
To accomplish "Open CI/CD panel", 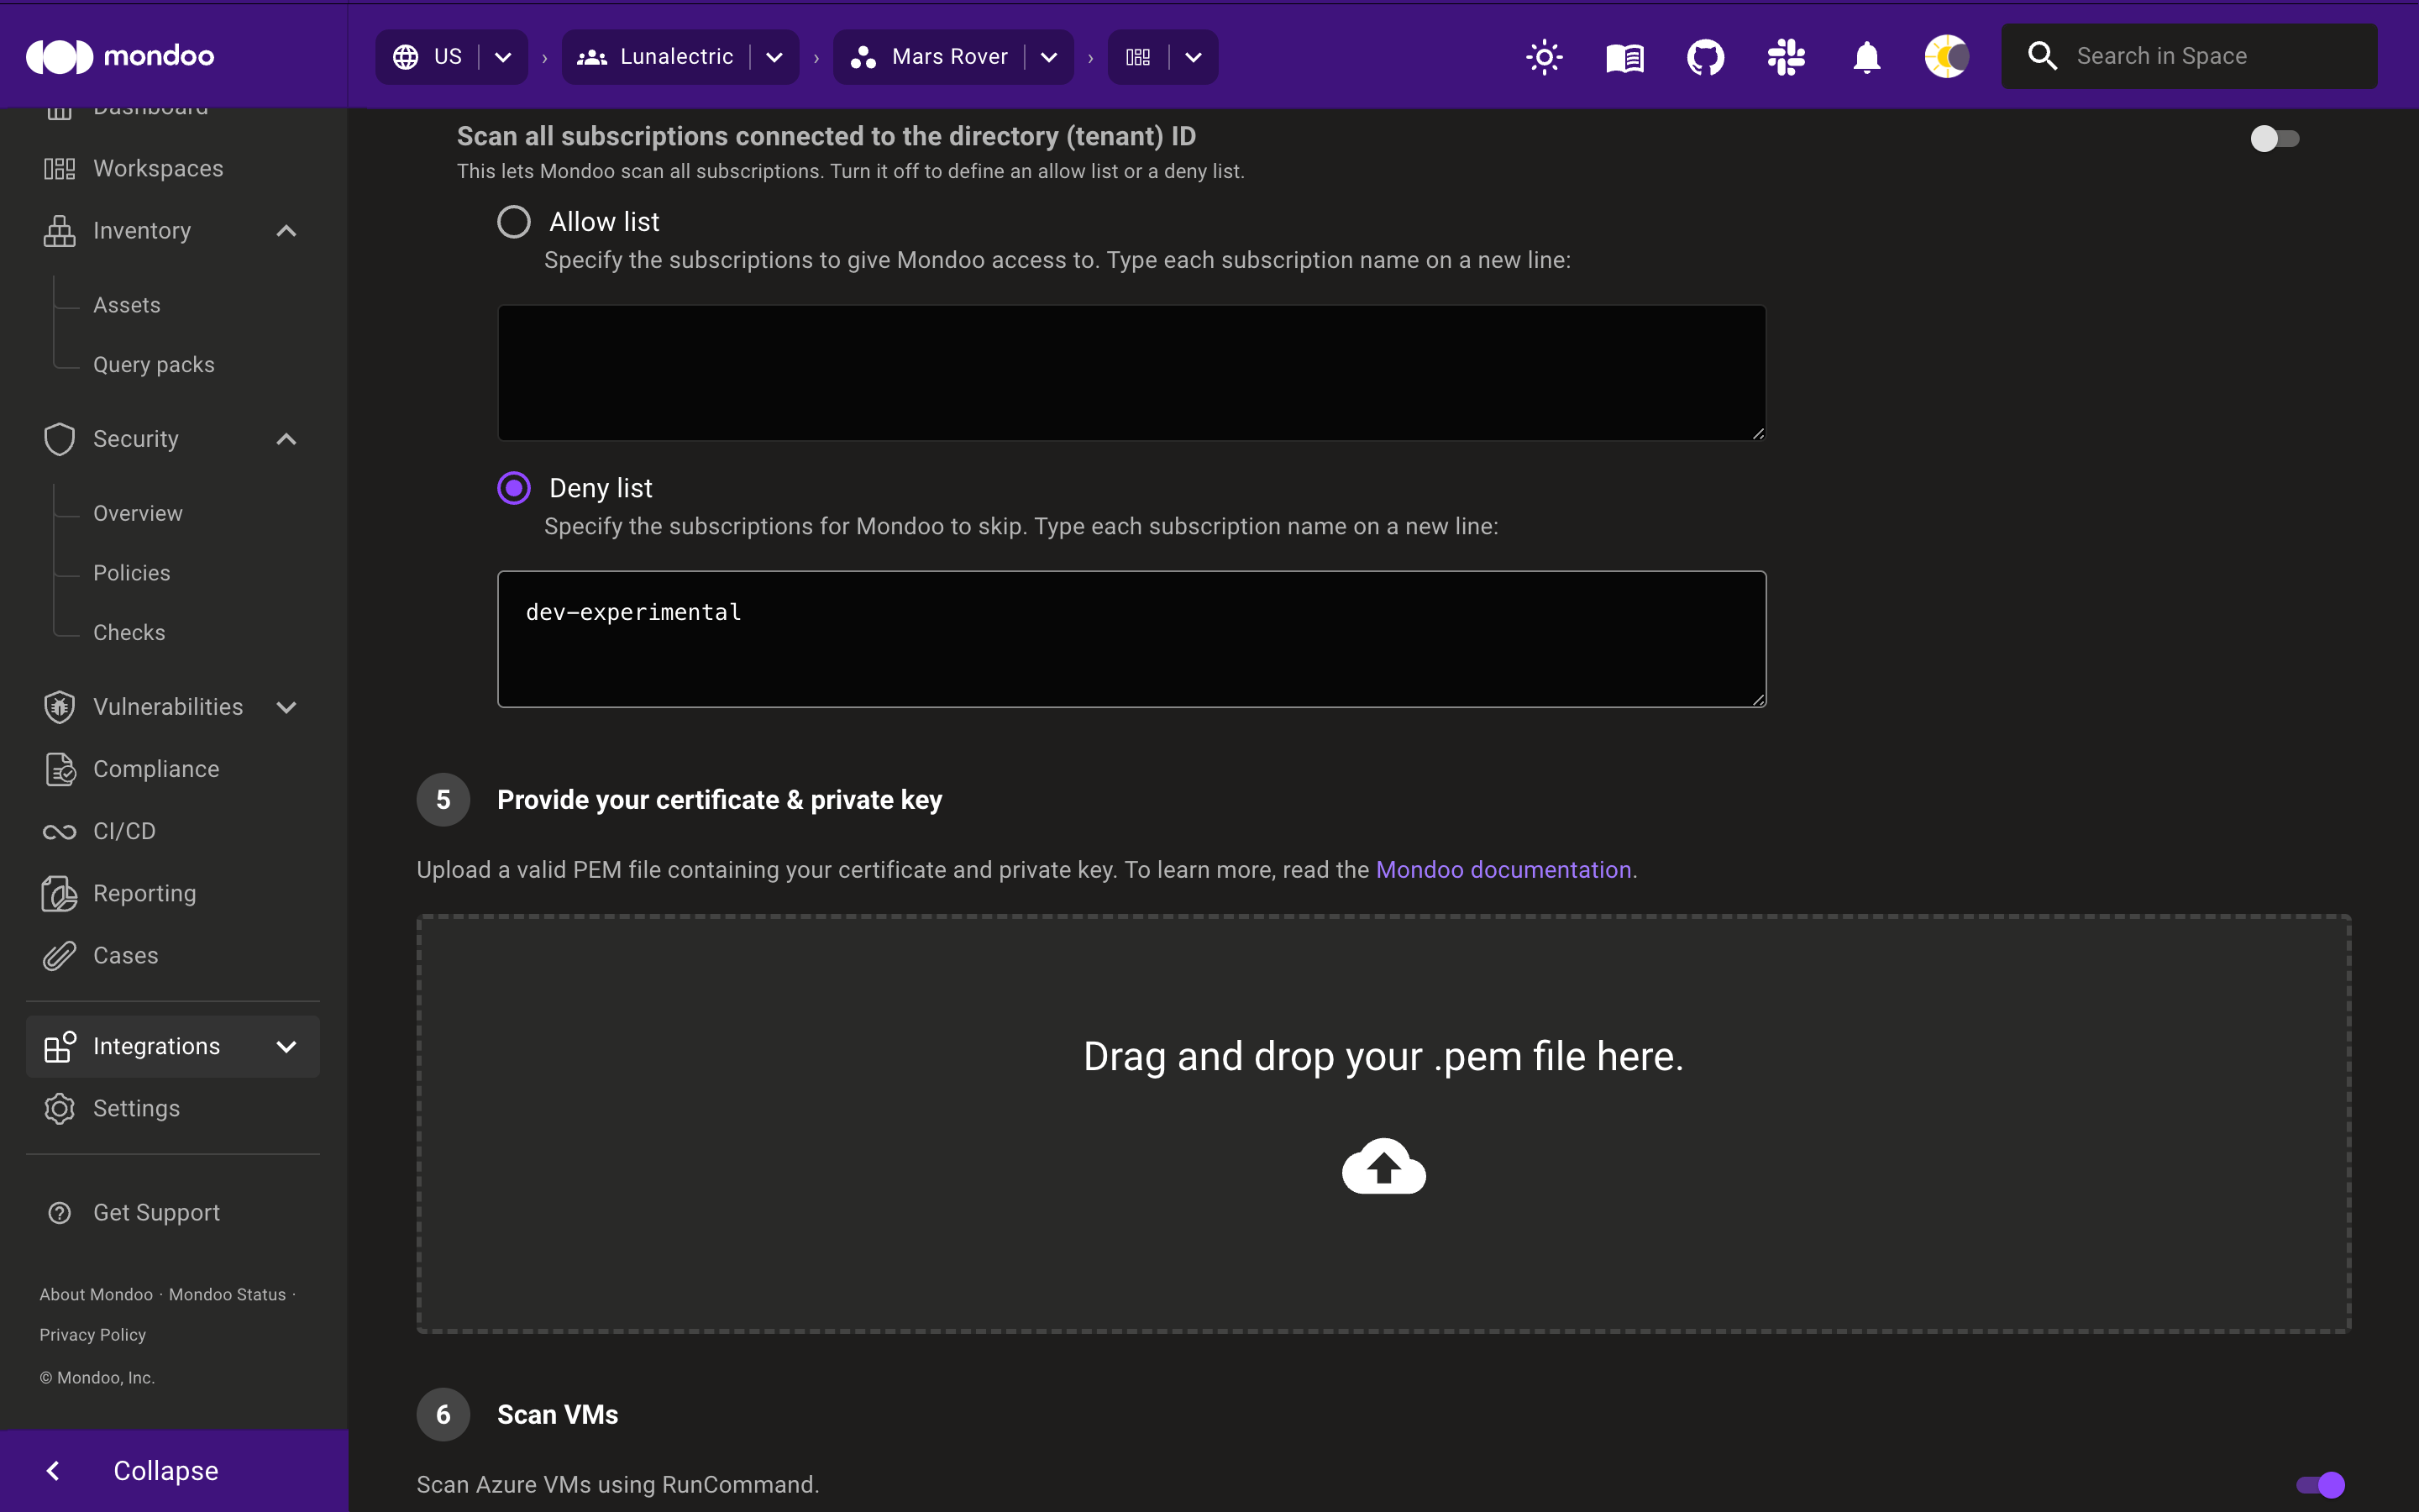I will click(x=123, y=831).
